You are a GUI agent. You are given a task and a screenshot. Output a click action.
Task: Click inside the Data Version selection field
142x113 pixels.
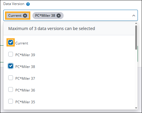70,15
